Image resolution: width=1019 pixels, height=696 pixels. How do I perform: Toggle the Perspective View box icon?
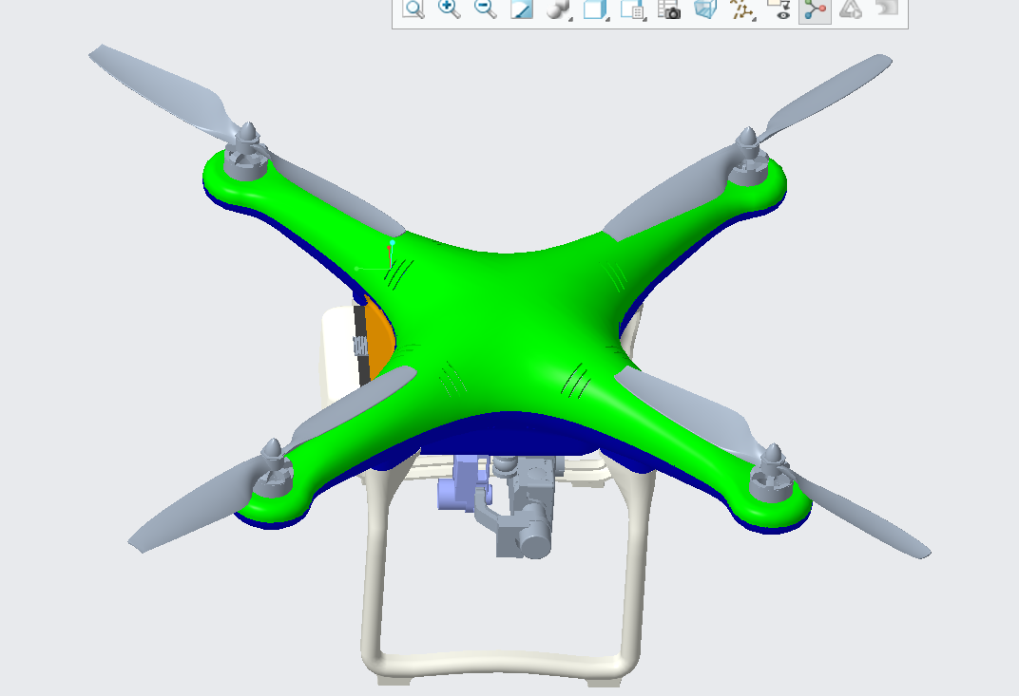(x=705, y=9)
